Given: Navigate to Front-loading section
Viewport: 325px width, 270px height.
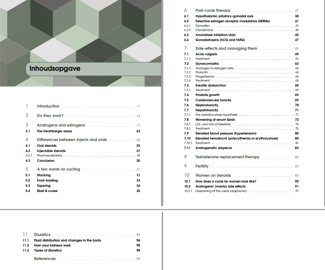Looking at the screenshot, I should 47,180.
